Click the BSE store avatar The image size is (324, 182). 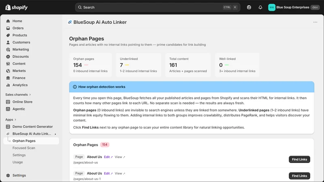point(272,7)
